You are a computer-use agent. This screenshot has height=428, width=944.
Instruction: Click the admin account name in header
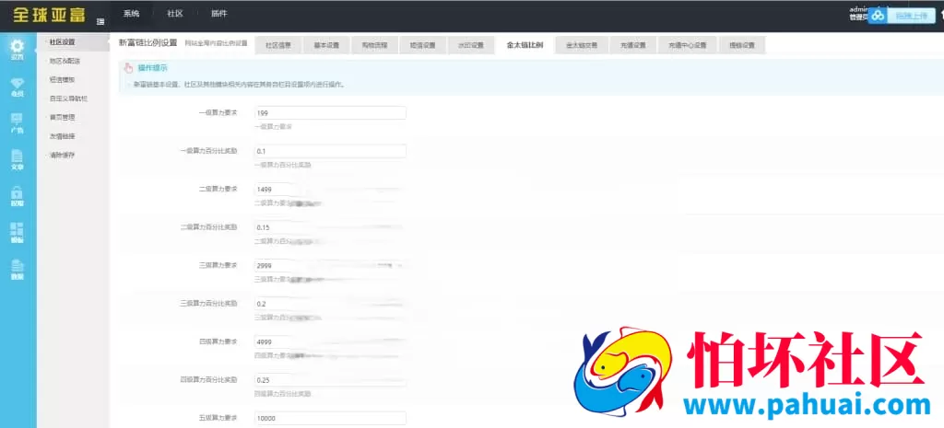pos(857,9)
